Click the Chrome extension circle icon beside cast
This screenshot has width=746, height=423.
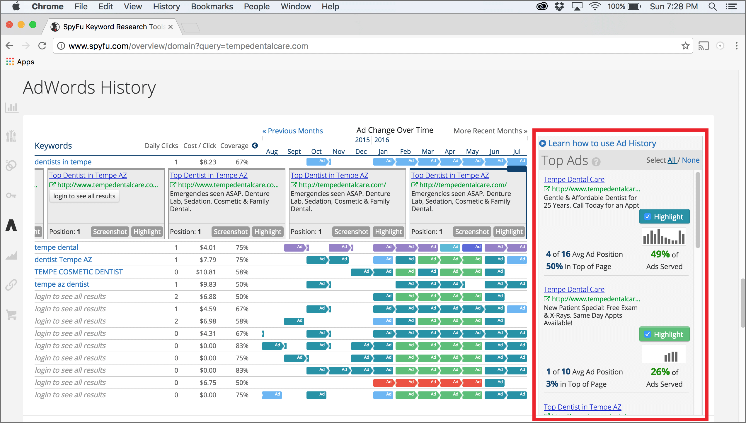coord(720,46)
